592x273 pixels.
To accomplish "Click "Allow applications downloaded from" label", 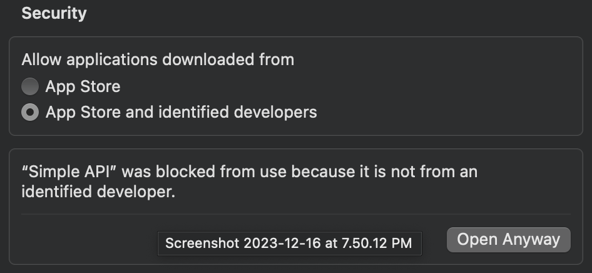I will click(x=158, y=59).
